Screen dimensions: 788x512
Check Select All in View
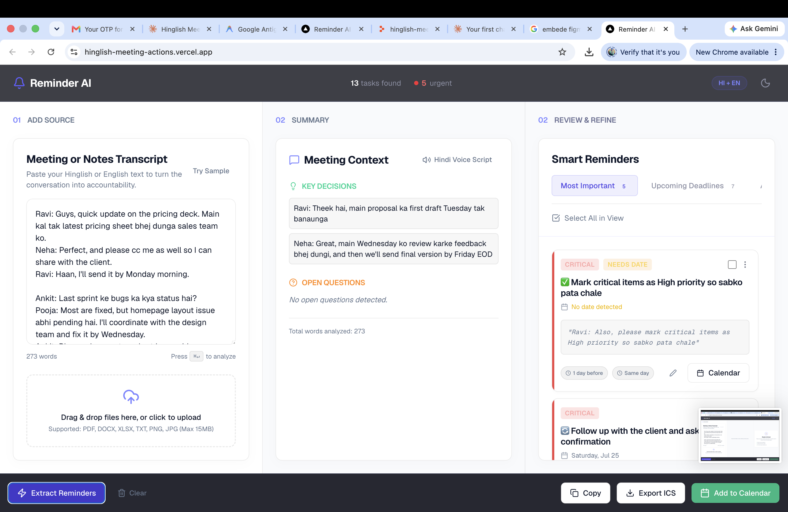tap(588, 218)
